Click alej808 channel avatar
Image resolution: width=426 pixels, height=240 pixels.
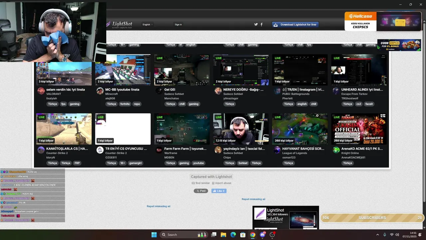coord(100,91)
